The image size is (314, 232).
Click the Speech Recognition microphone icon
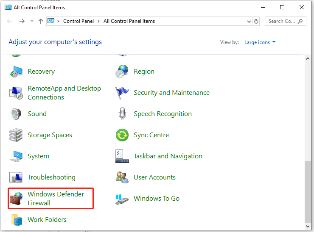tap(122, 114)
